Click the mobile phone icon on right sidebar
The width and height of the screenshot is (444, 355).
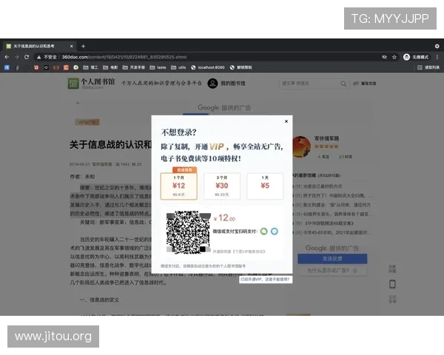392,284
